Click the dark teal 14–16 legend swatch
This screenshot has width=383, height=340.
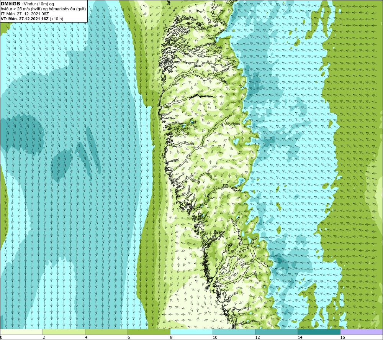(x=319, y=332)
